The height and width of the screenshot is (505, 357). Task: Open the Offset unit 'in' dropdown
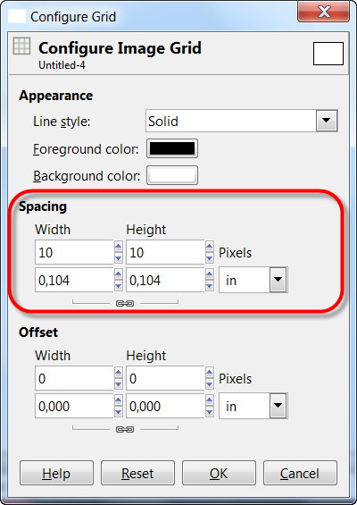click(x=253, y=406)
